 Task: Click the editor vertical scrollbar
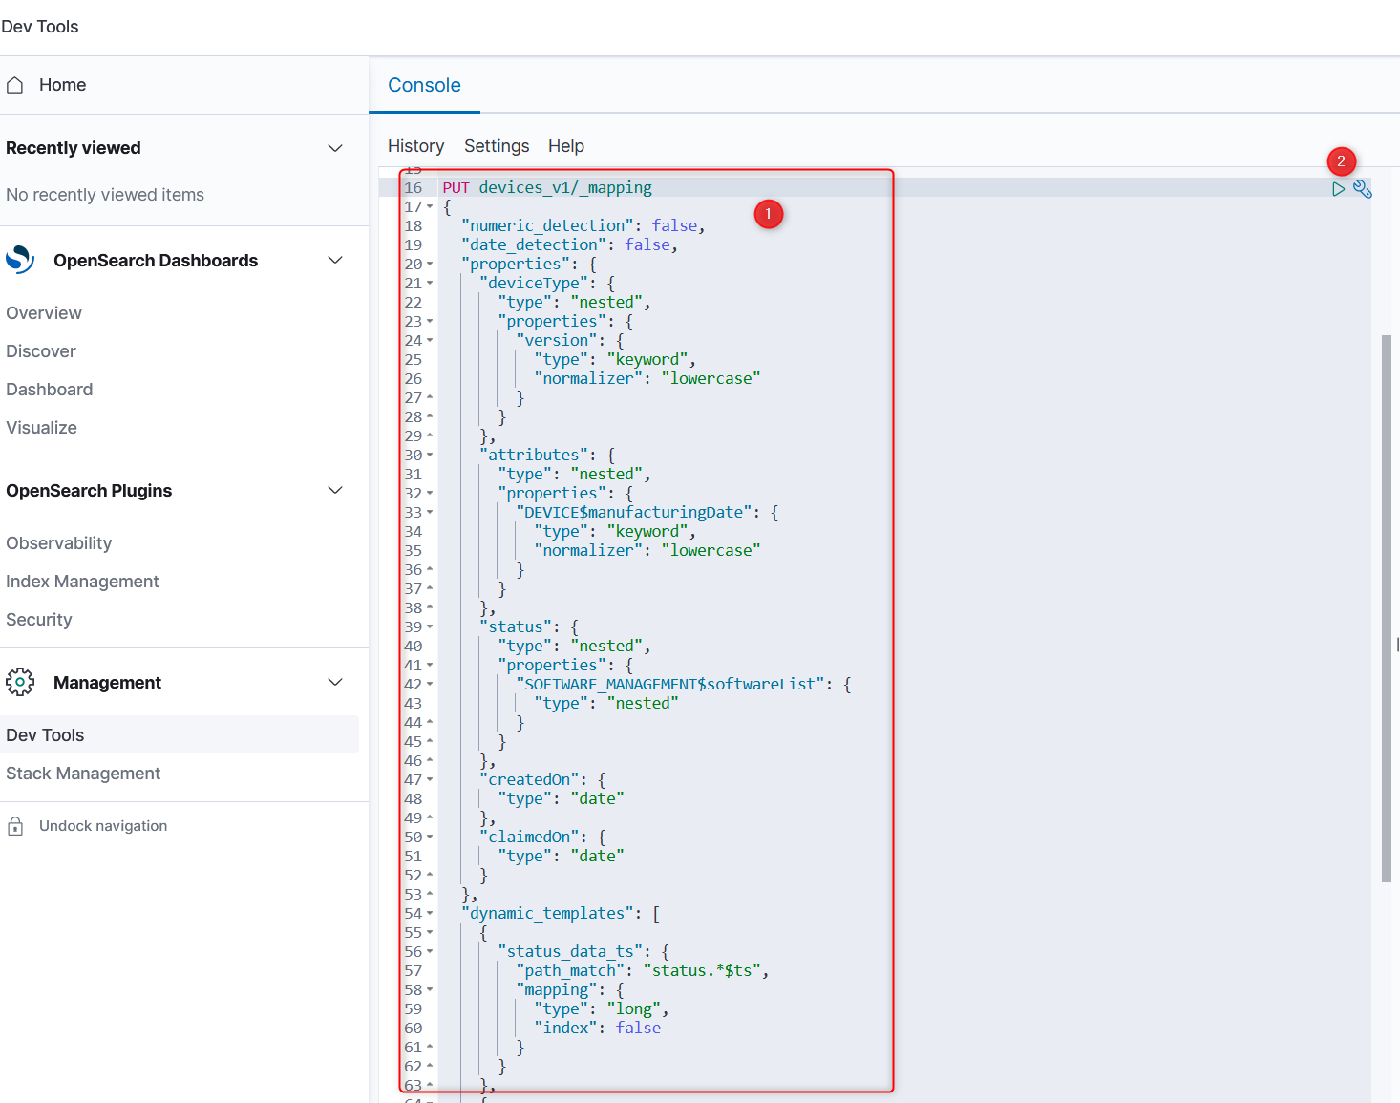pyautogui.click(x=1387, y=608)
